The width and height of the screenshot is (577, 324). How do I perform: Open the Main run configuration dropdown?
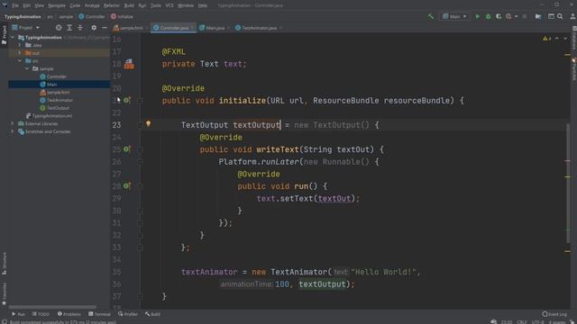pos(454,16)
